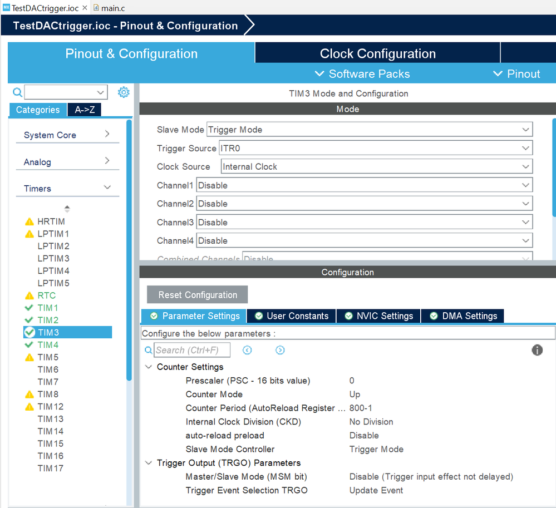Click the Trigger Event Selection value Update Event
The image size is (556, 508).
[x=376, y=490]
